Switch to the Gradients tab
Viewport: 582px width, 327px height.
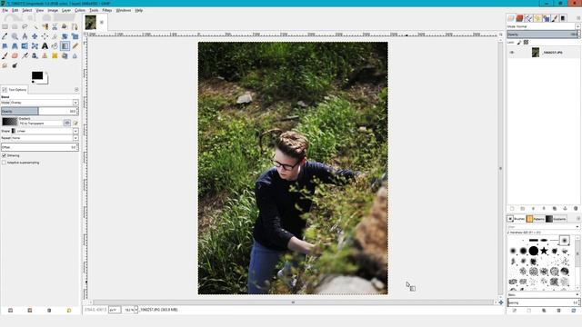coord(557,219)
